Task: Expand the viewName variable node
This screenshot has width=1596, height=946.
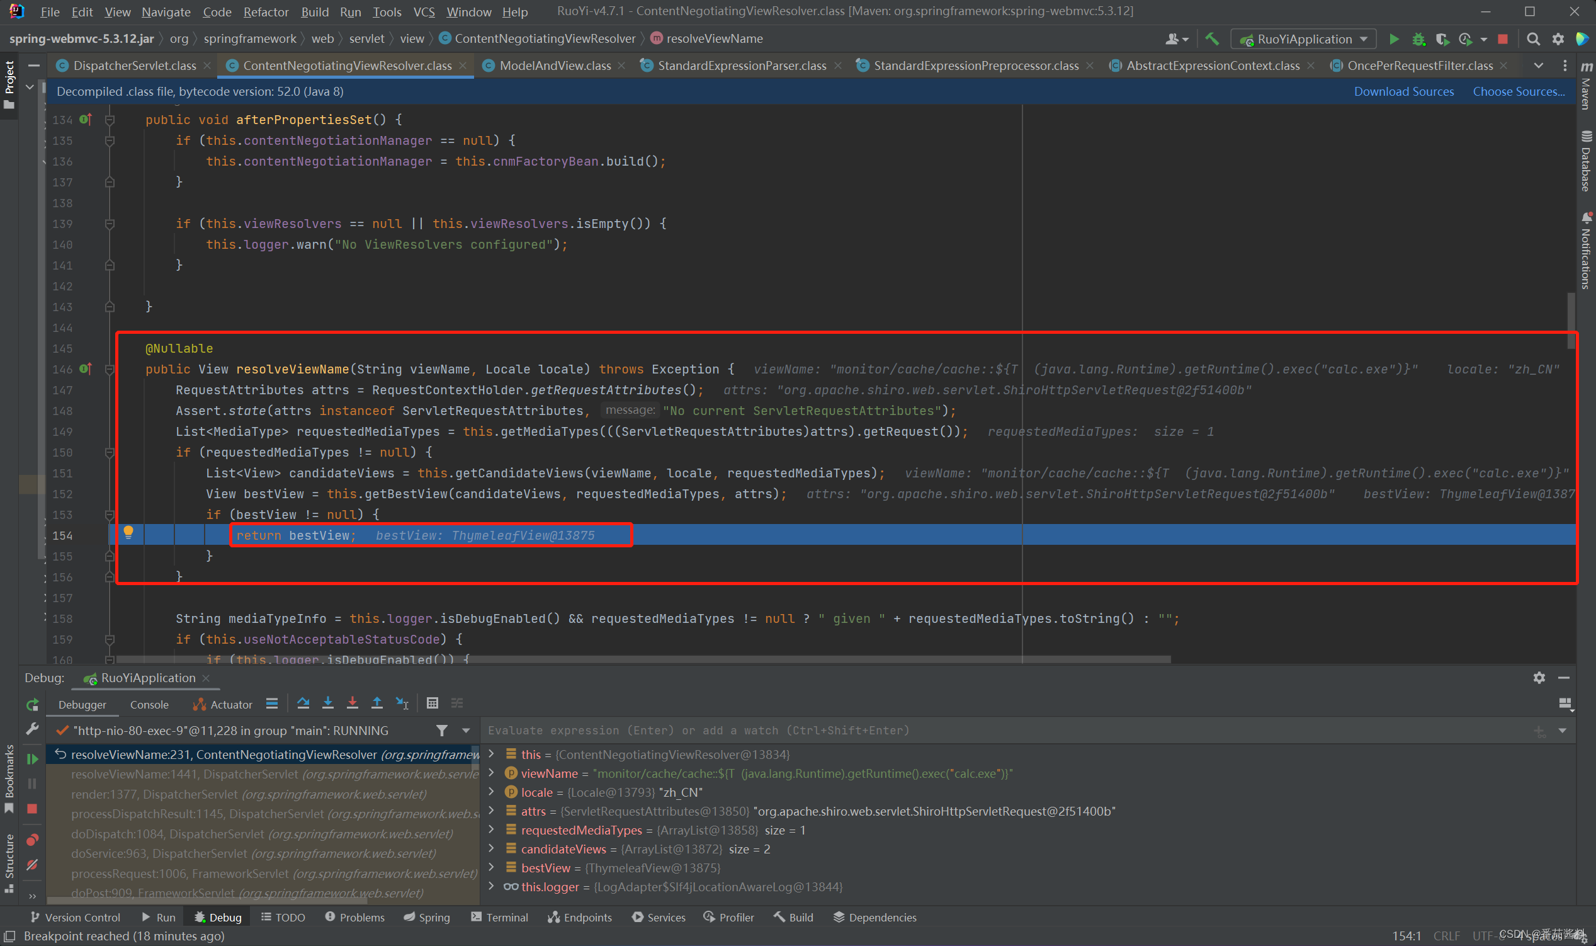Action: pyautogui.click(x=492, y=773)
